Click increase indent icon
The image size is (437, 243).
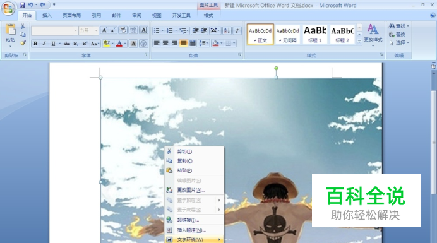[204, 30]
